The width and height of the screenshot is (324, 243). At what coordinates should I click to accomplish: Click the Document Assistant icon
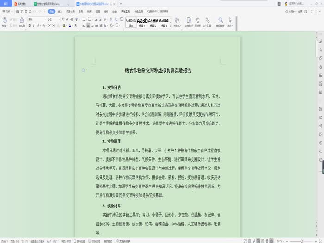click(x=188, y=22)
